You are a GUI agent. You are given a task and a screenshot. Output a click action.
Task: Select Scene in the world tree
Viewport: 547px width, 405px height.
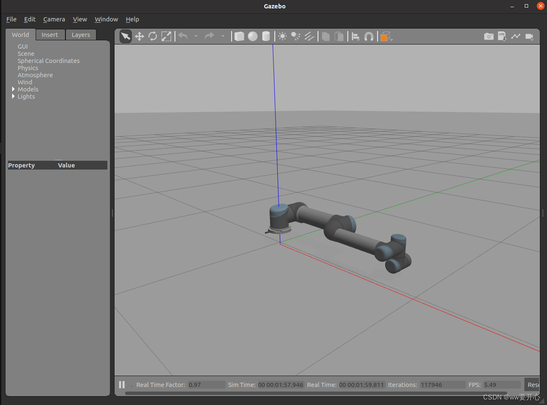pos(26,54)
